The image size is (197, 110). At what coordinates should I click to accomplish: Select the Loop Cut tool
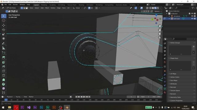(3, 71)
